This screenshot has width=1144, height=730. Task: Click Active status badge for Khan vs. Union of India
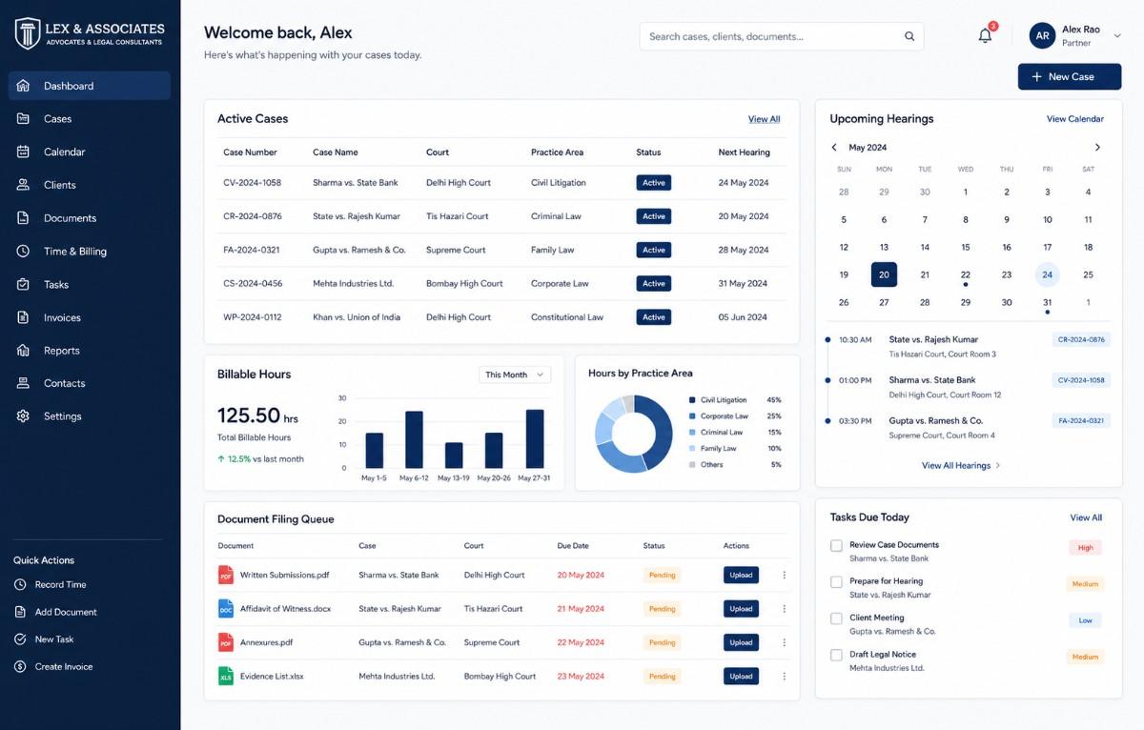[654, 317]
